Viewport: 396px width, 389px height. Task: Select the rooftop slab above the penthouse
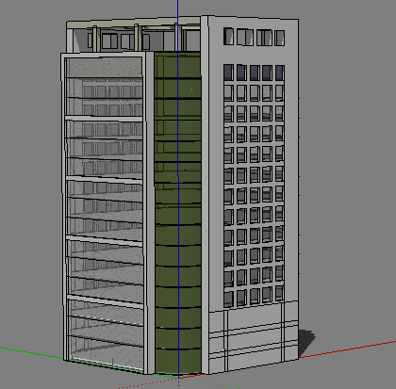coord(134,23)
